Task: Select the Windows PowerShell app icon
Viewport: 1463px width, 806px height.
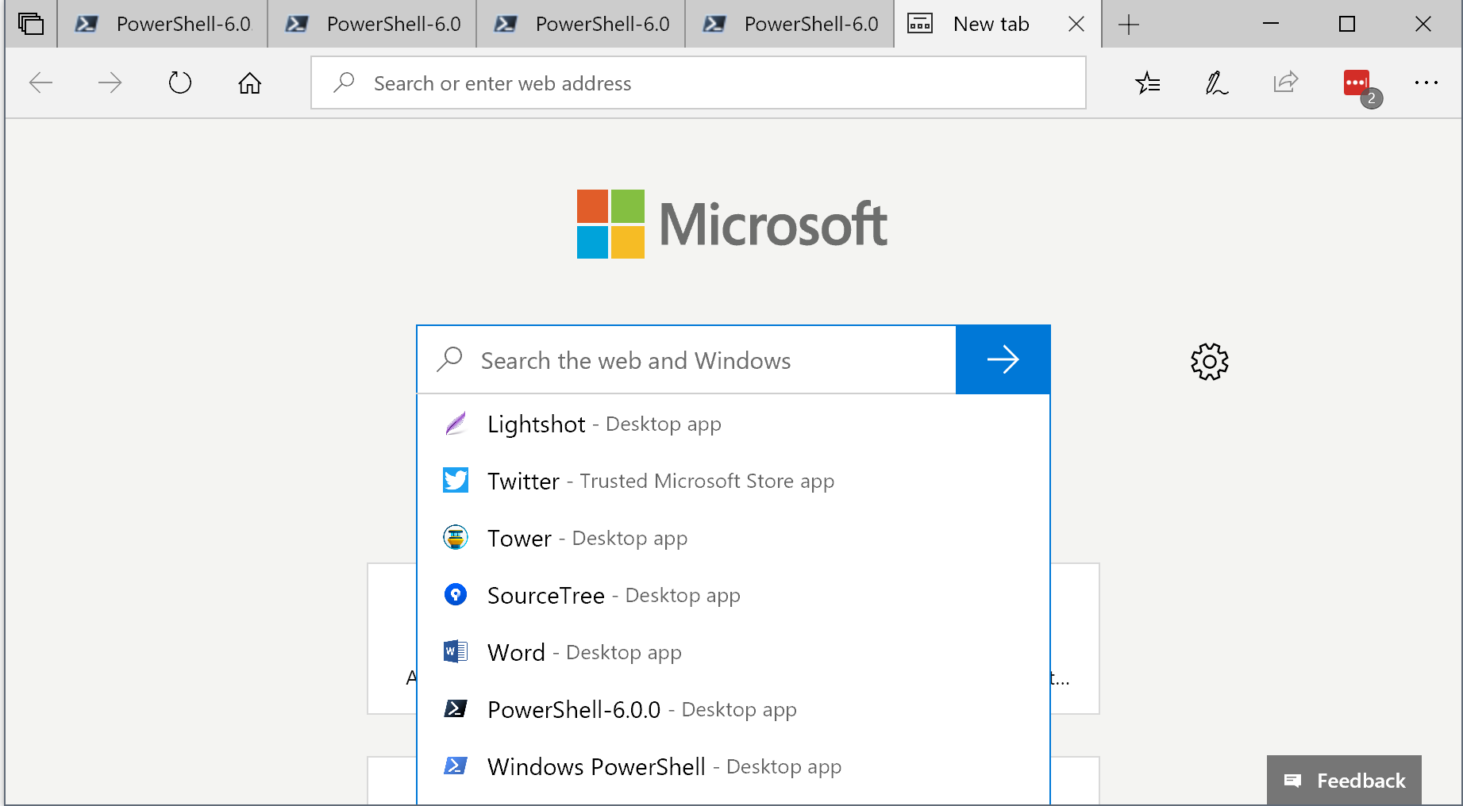Action: [x=456, y=766]
